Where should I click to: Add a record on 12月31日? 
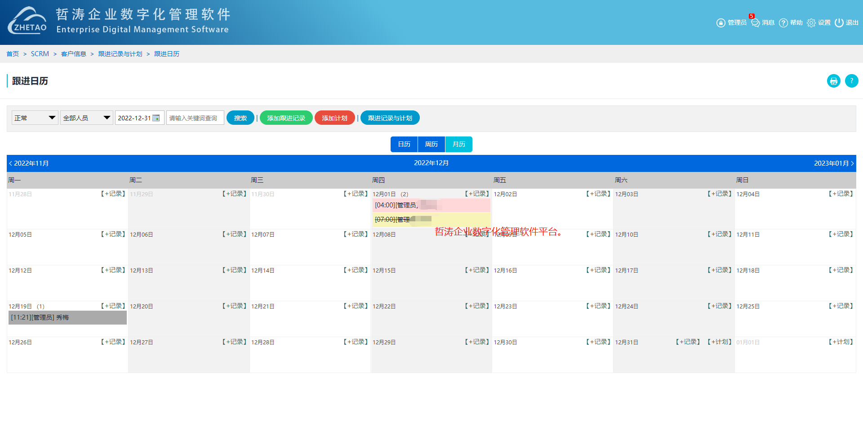688,342
